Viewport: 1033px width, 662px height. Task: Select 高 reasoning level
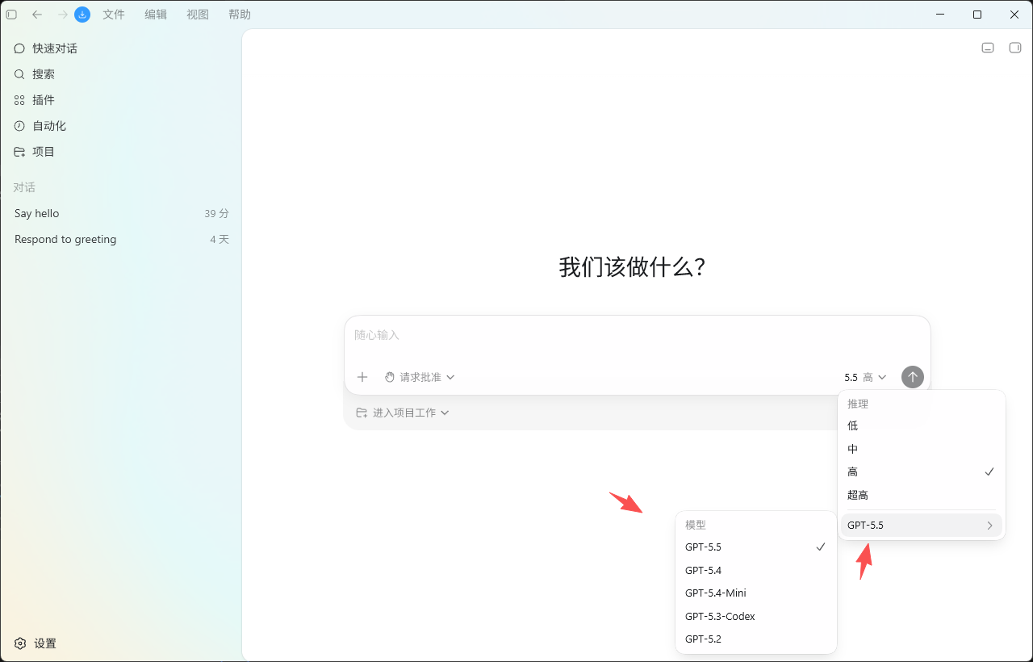(922, 471)
